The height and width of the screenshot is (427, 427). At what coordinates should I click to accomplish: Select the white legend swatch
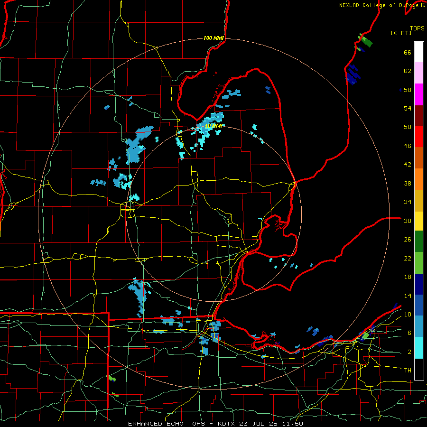[x=419, y=52]
